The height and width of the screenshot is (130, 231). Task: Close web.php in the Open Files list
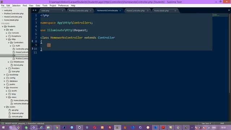point(3,10)
